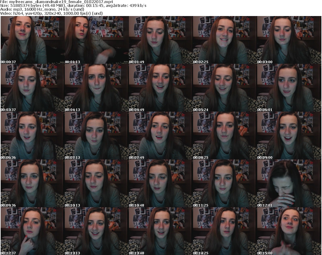The image size is (322, 255).
Task: Click the 'Audio: mp3, 16000 Hz' info line
Action: [42, 9]
